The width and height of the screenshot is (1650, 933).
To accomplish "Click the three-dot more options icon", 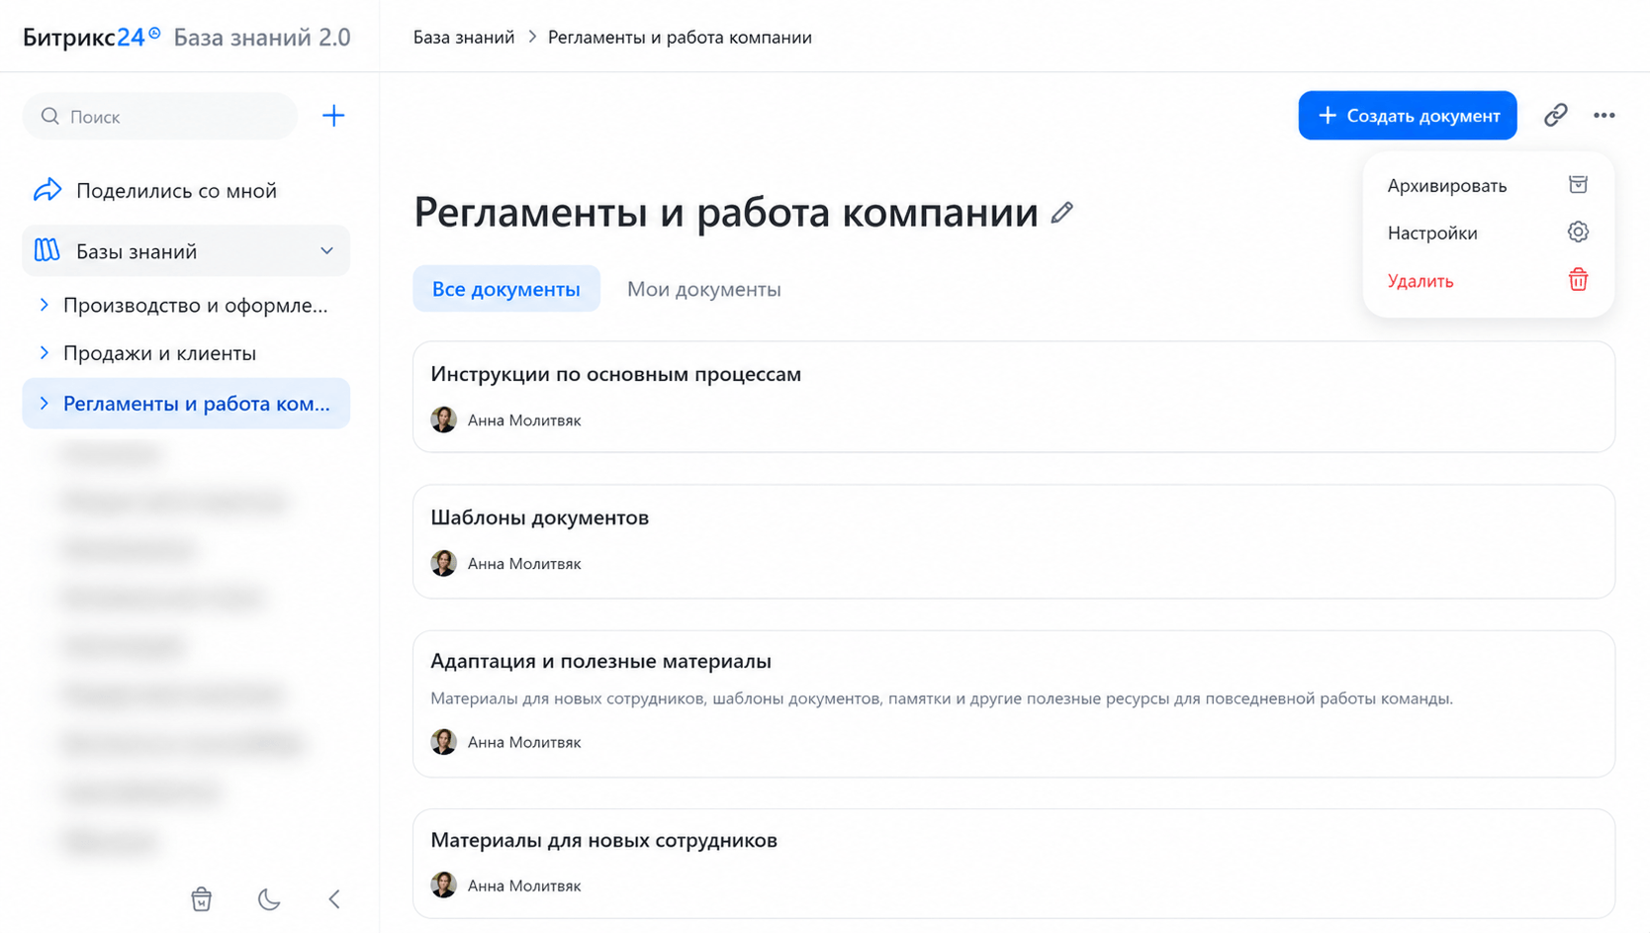I will (1604, 116).
